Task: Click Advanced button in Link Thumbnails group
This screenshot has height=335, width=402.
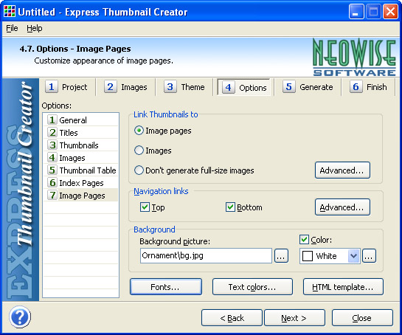Action: [x=342, y=170]
